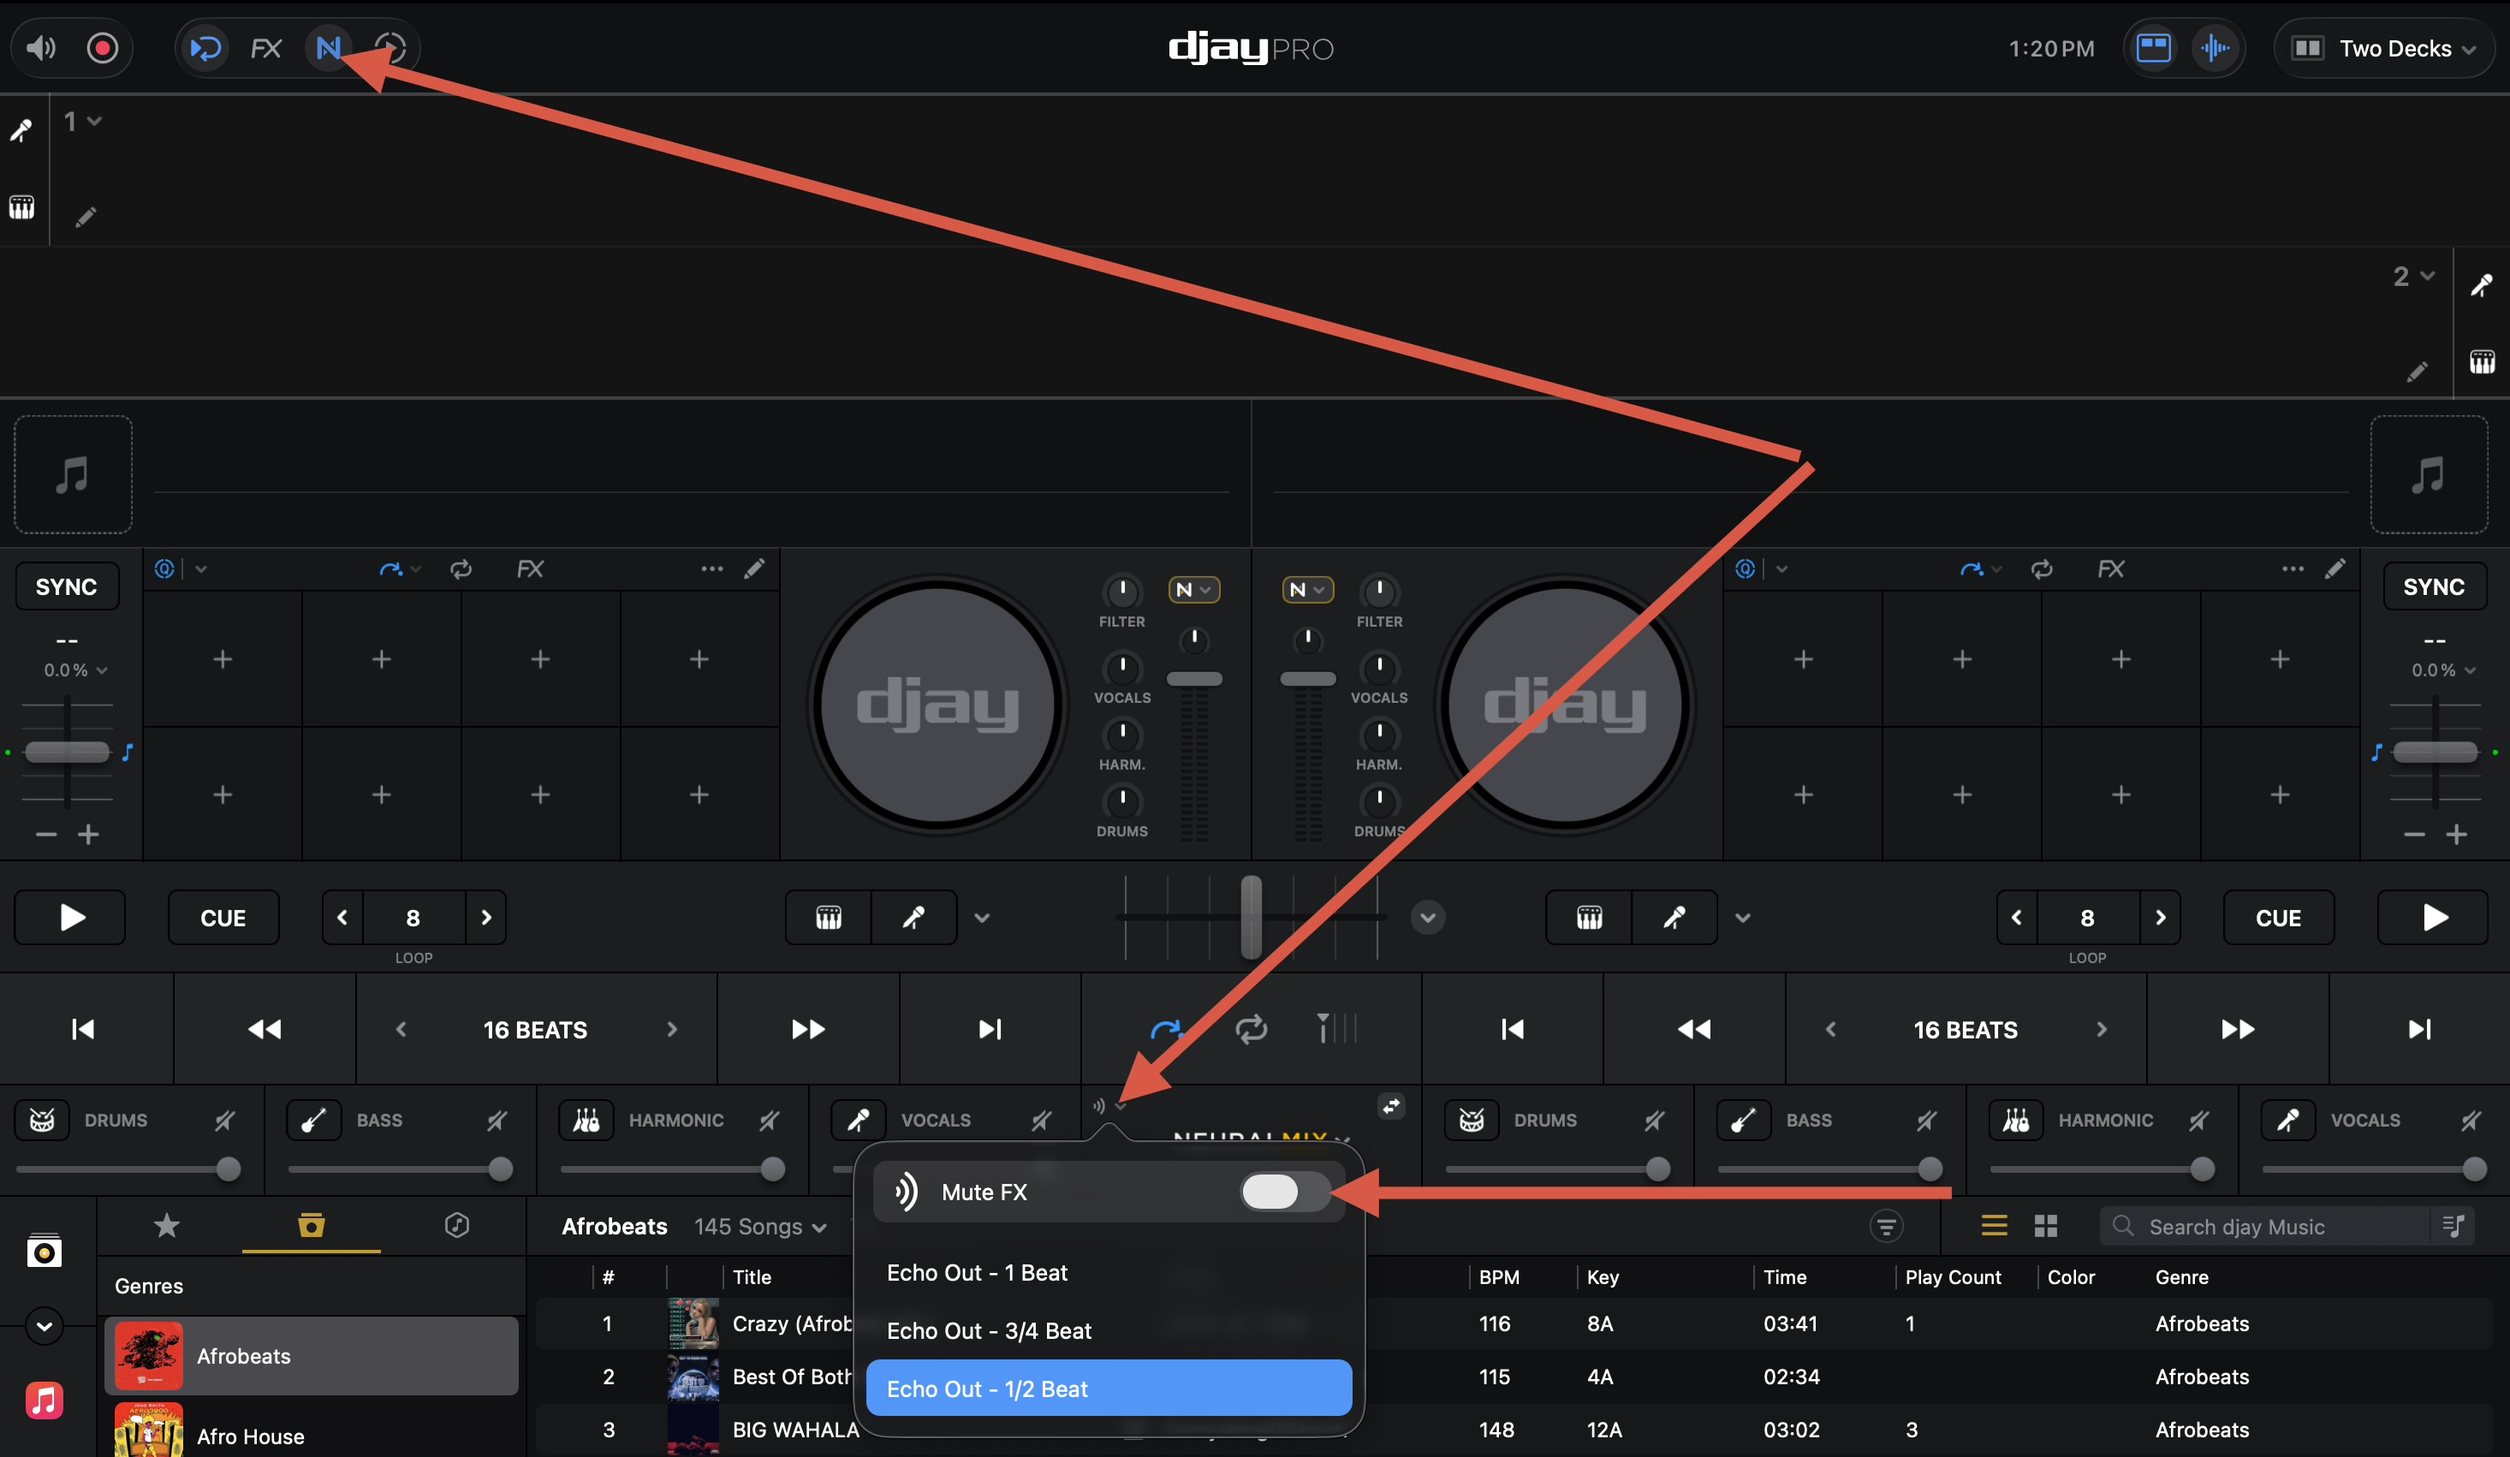Image resolution: width=2510 pixels, height=1457 pixels.
Task: Click the crossfader slider handle
Action: point(1251,915)
